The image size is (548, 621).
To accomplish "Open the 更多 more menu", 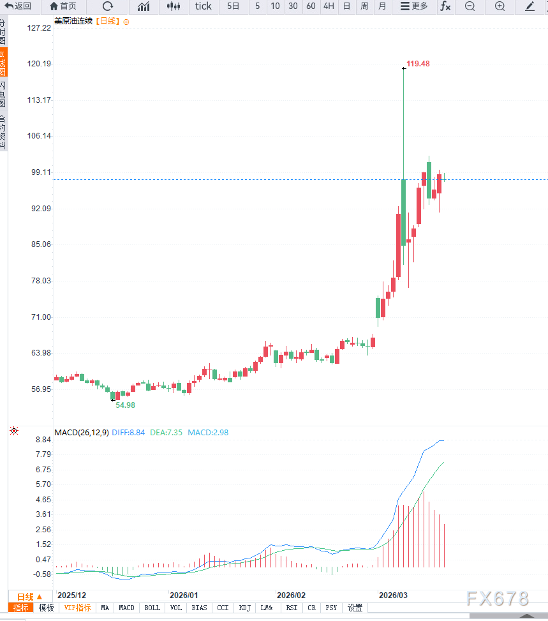I will pos(414,6).
